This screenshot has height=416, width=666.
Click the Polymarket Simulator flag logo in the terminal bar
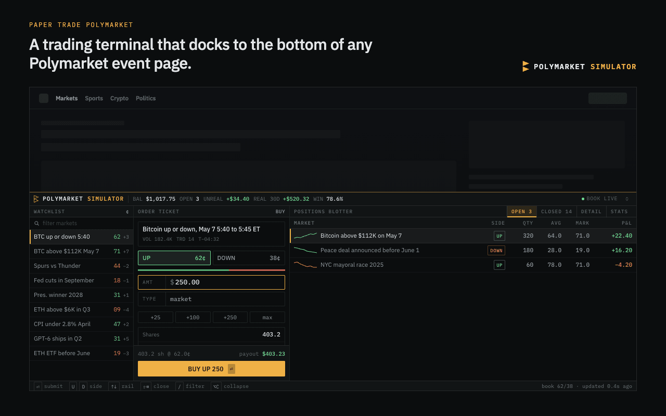(36, 199)
